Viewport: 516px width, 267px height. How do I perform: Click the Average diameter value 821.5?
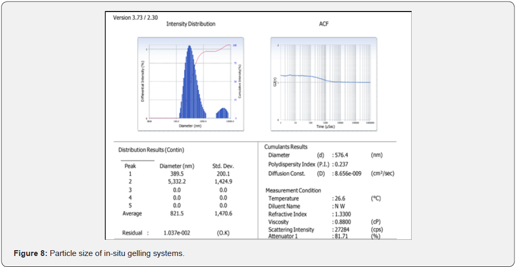click(176, 213)
